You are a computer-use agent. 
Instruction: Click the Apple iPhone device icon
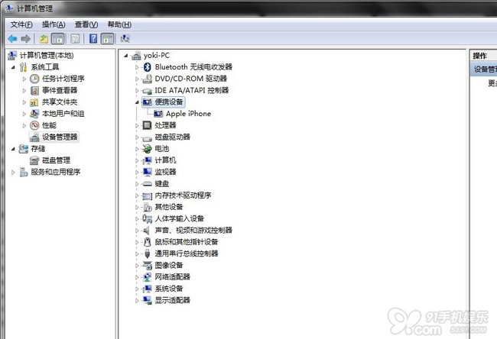click(x=158, y=114)
